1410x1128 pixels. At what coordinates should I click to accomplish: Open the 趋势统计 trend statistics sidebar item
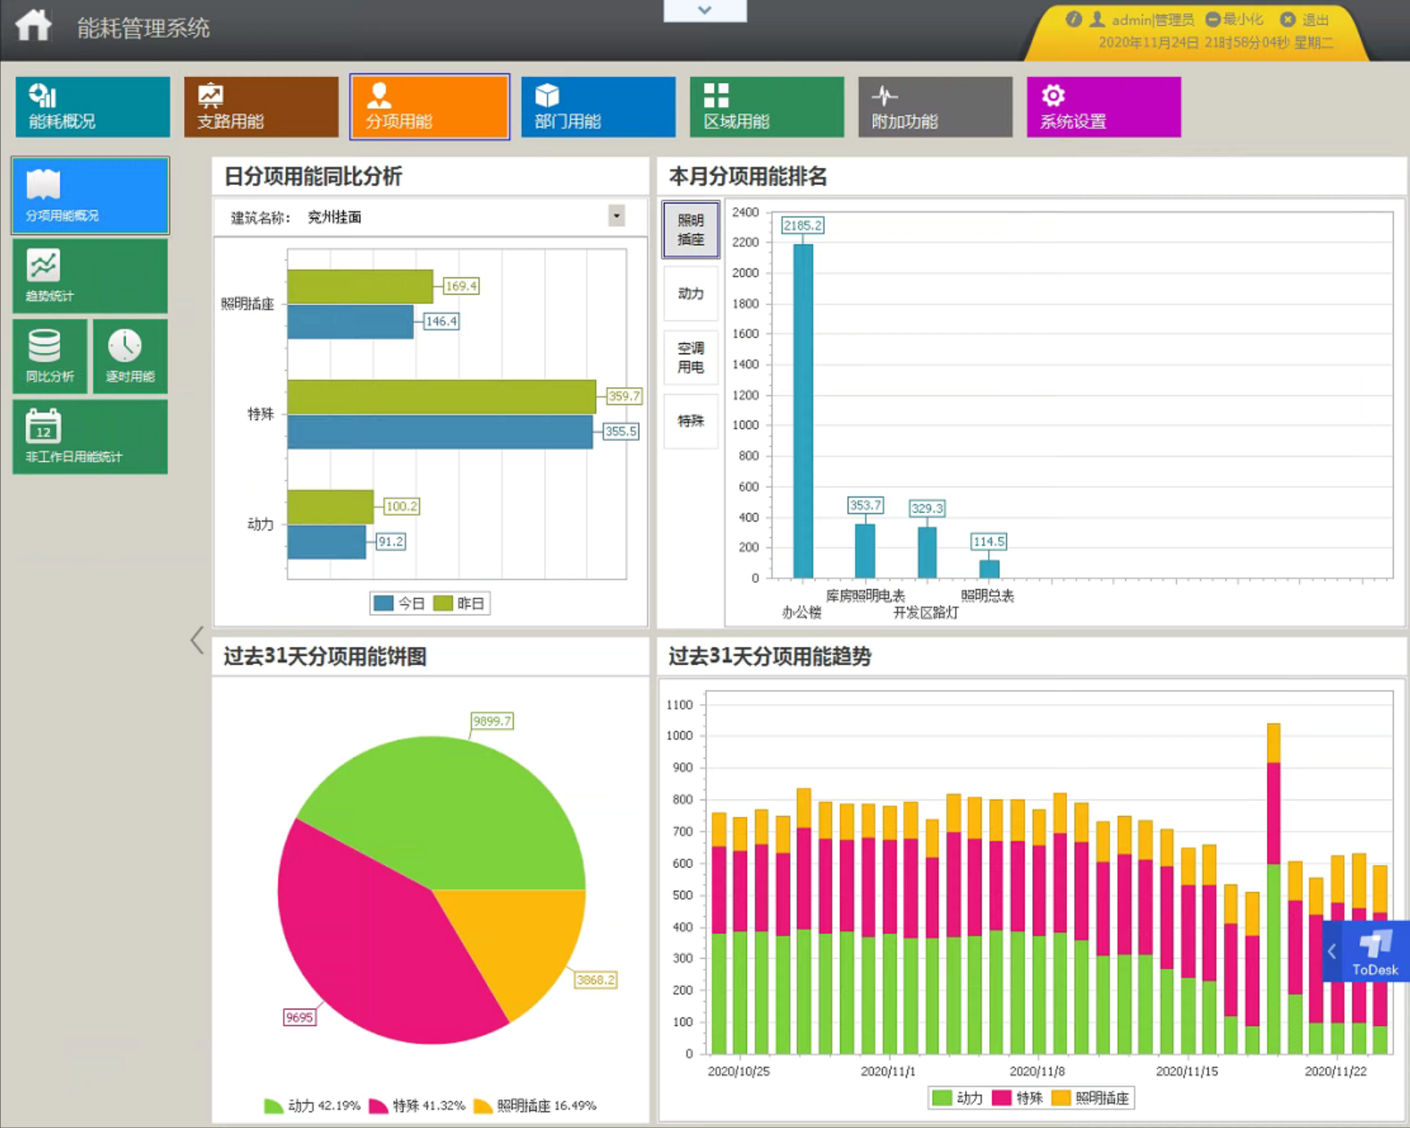pos(90,276)
